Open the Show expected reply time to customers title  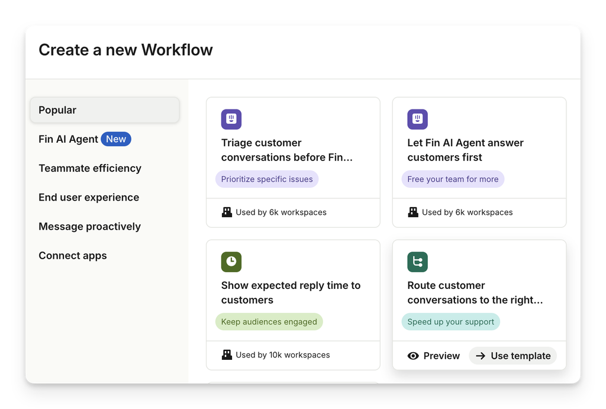coord(291,292)
